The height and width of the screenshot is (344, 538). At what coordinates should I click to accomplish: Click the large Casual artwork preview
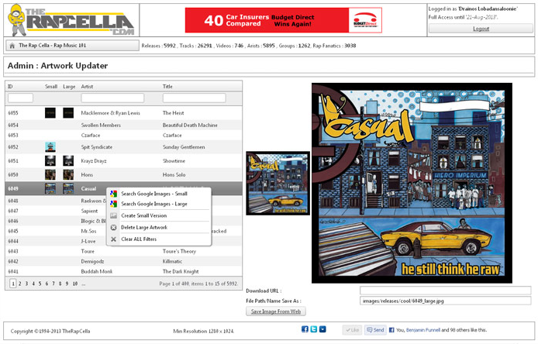coord(412,183)
